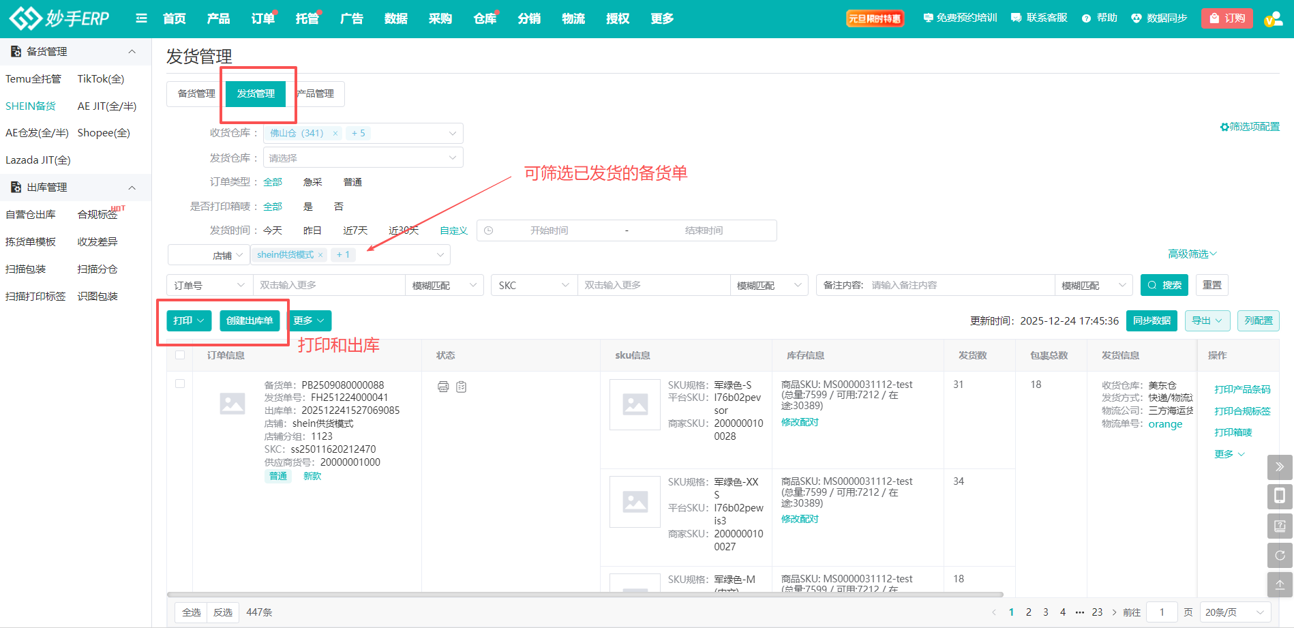Click the 打印产品条码 link
Viewport: 1294px width, 628px height.
click(x=1242, y=389)
